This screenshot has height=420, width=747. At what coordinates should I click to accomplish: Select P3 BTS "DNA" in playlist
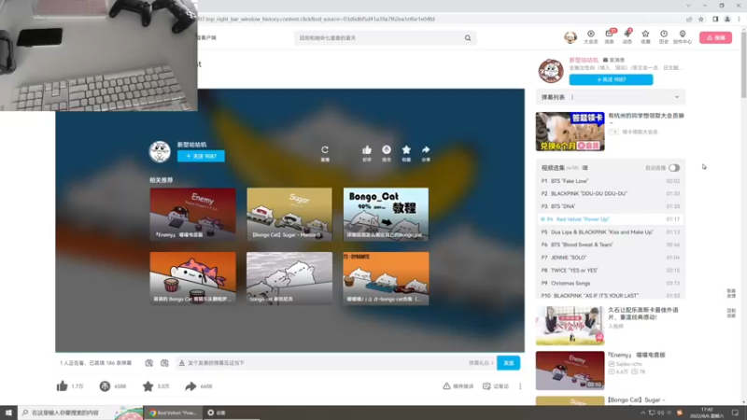[611, 206]
